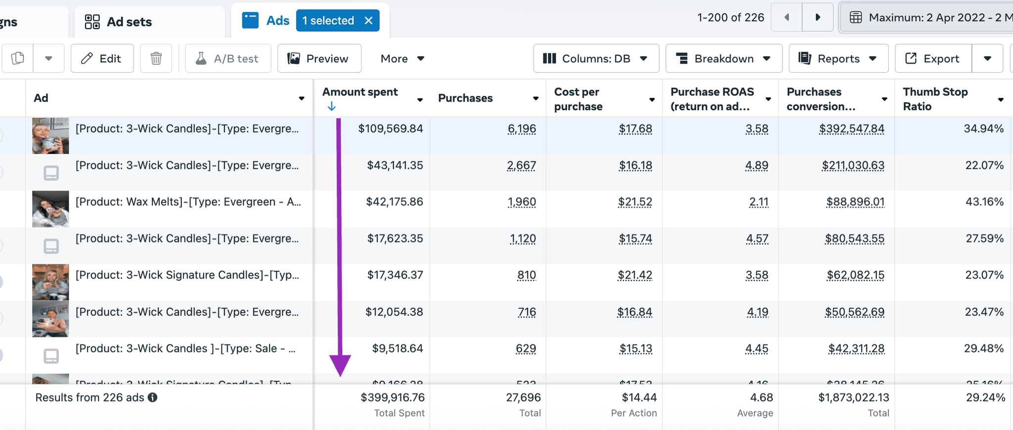Click the trash delete icon
Screen dimensions: 1013x430
tap(156, 58)
